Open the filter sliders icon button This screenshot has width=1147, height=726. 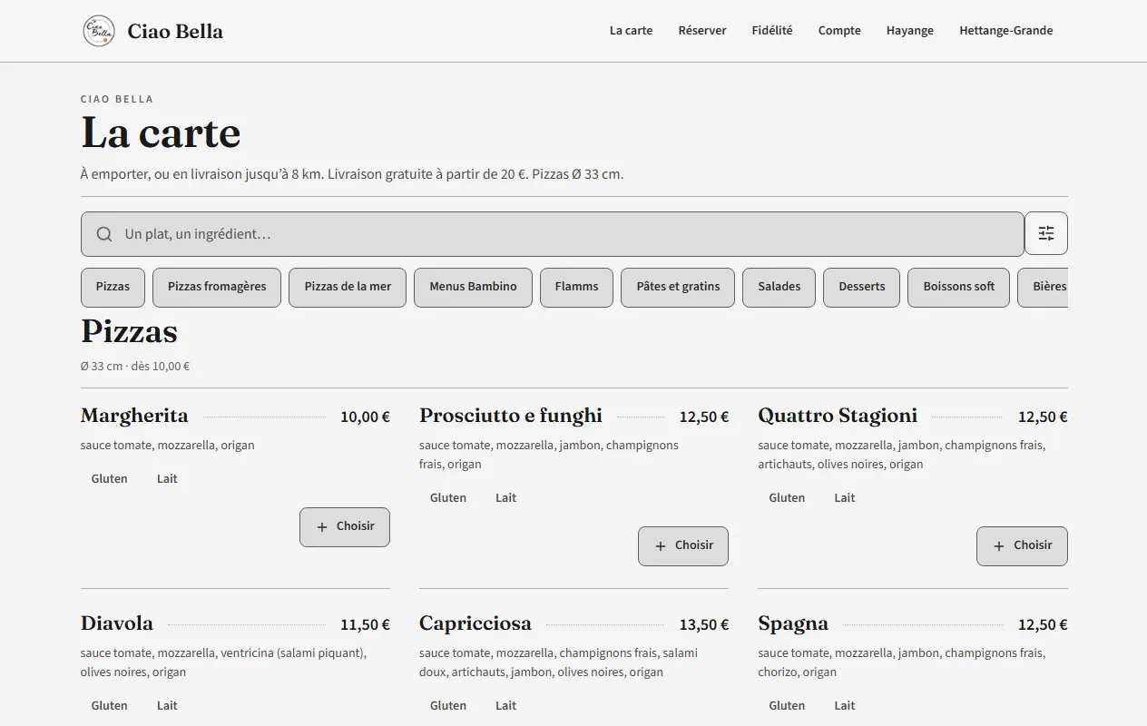pos(1046,233)
